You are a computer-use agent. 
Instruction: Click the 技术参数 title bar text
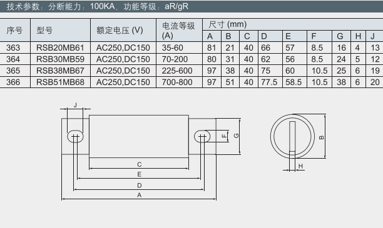point(98,6)
